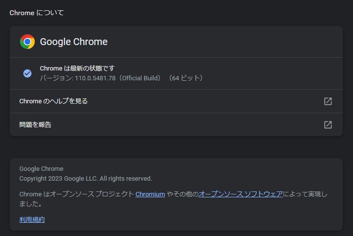
Task: Open the 利用規約 terms link
Action: click(x=32, y=220)
